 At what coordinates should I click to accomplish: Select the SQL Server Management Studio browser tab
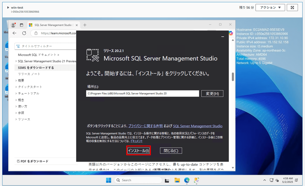pyautogui.click(x=53, y=25)
